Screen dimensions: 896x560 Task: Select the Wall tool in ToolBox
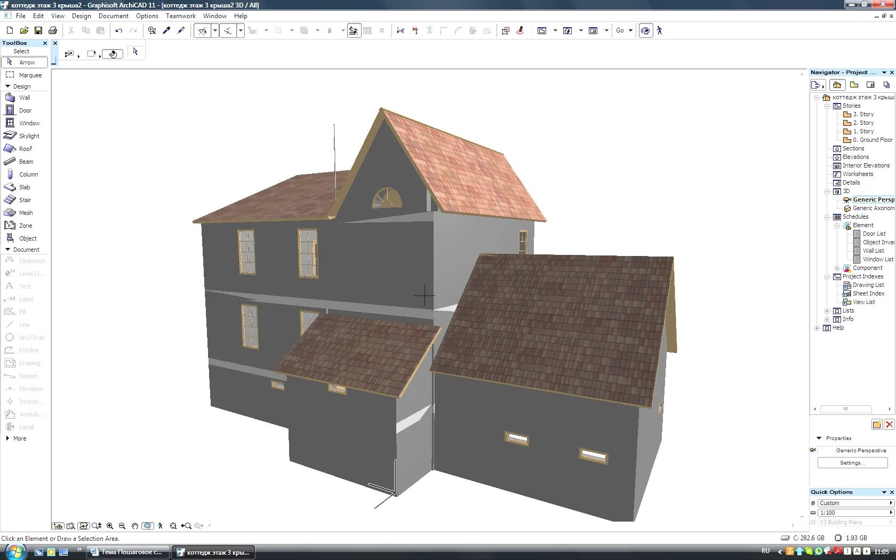pos(25,98)
